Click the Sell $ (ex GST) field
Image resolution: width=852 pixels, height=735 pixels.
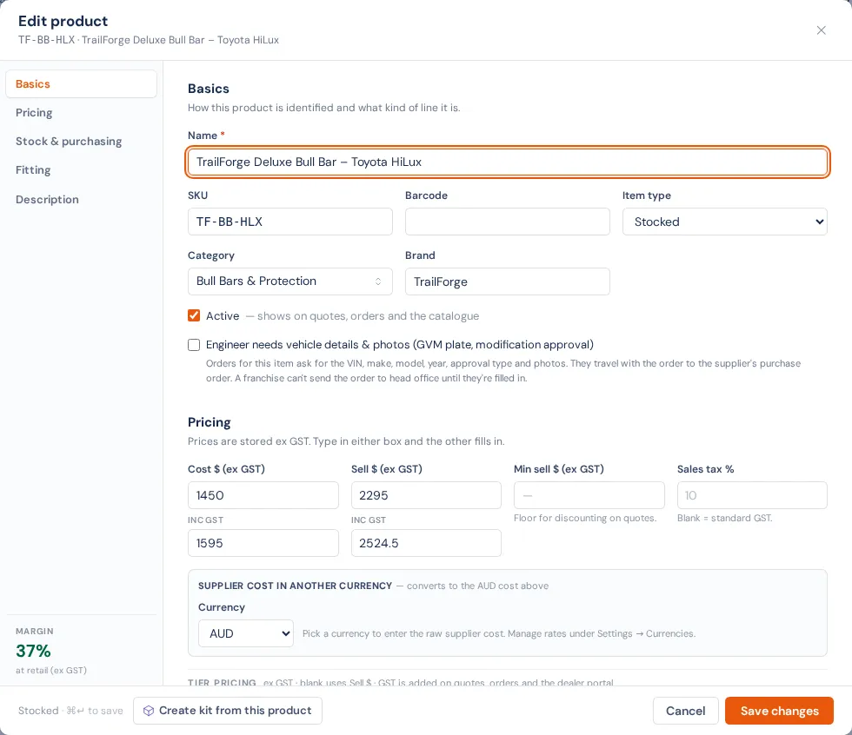[426, 495]
